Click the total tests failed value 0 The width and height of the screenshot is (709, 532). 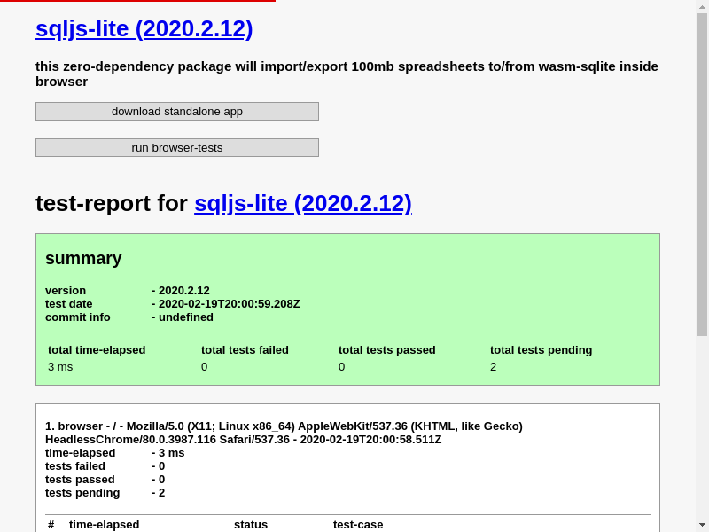pos(205,367)
